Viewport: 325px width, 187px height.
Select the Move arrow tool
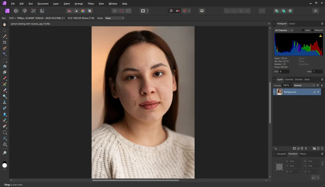[x=5, y=30]
